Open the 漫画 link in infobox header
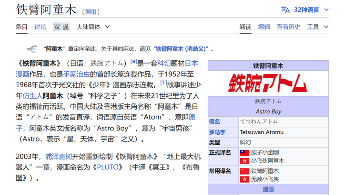343x195 pixels. point(268,189)
